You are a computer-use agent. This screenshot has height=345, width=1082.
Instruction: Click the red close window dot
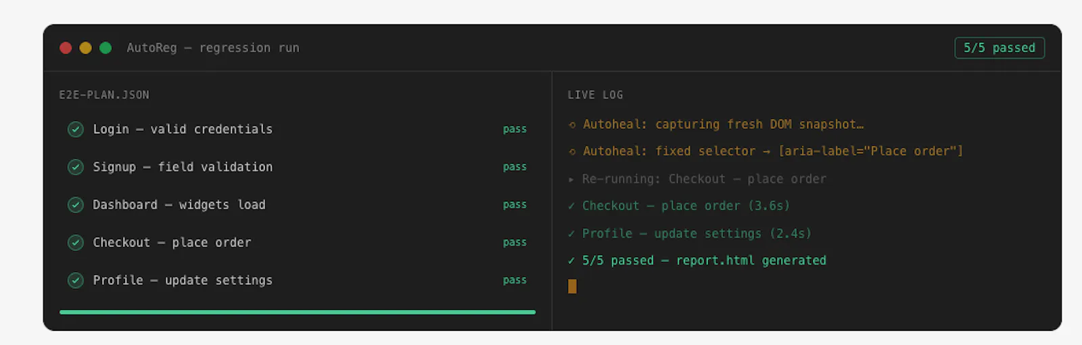66,48
